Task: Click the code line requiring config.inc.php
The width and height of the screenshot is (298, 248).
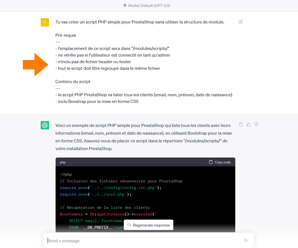Action: [x=111, y=188]
